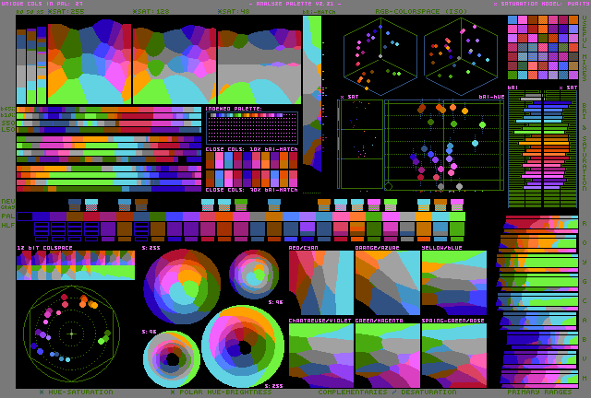
Task: Click the "SATURATION MODEL: PURITY" label
Action: 541,4
